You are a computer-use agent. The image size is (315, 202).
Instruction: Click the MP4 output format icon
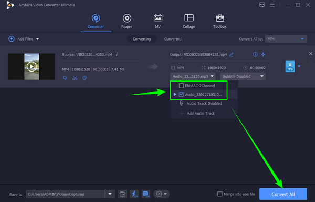click(290, 66)
